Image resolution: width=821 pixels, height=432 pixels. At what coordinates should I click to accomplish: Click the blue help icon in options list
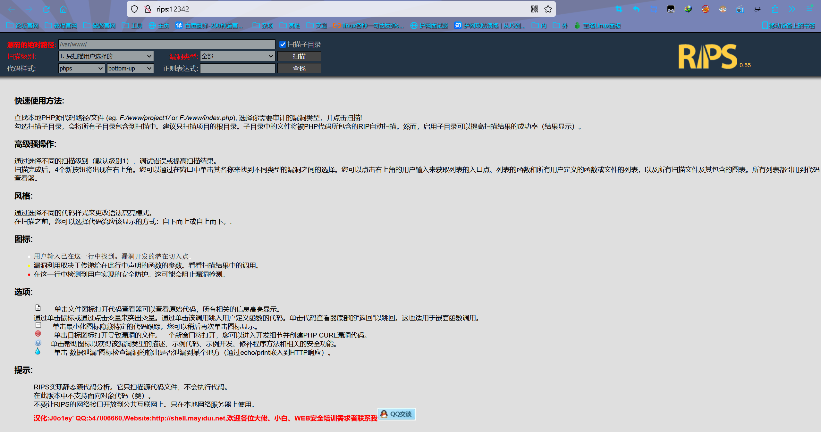pyautogui.click(x=38, y=343)
